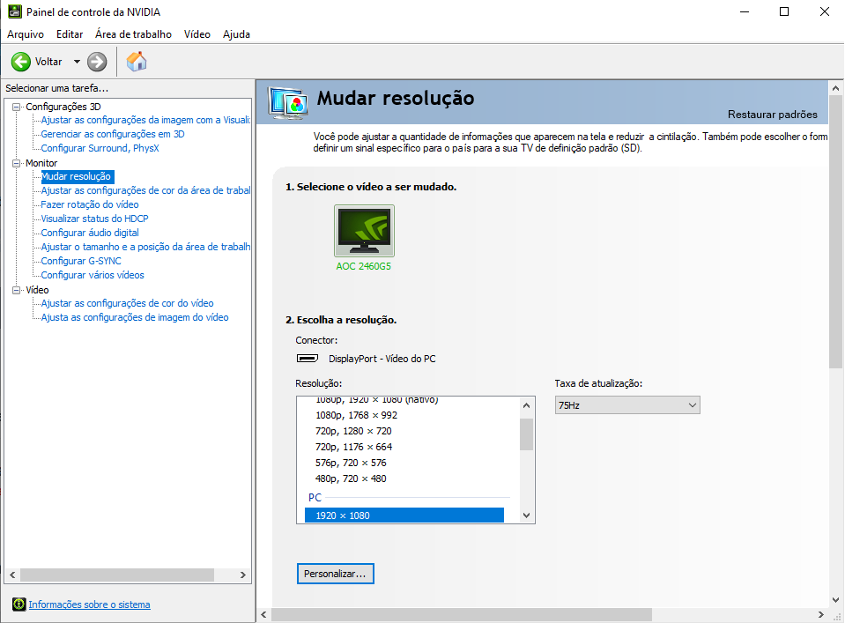Maximize the NVIDIA control panel window
845x623 pixels.
[x=784, y=11]
